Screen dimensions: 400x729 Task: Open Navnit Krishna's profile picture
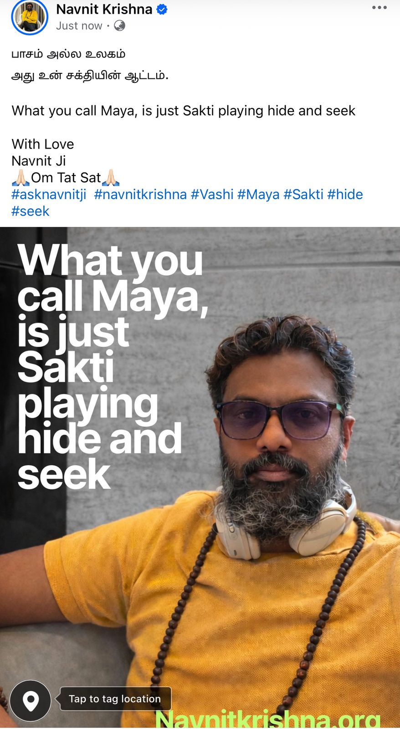(30, 16)
